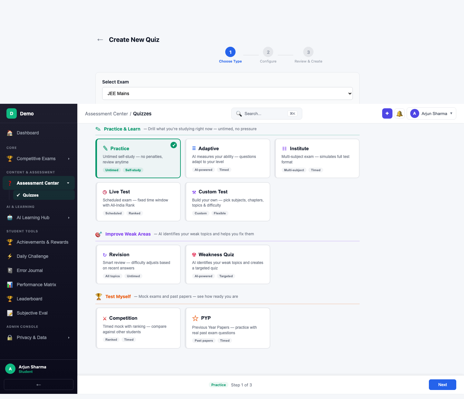Select the Adaptive quiz type card
The width and height of the screenshot is (464, 399).
pos(227,158)
